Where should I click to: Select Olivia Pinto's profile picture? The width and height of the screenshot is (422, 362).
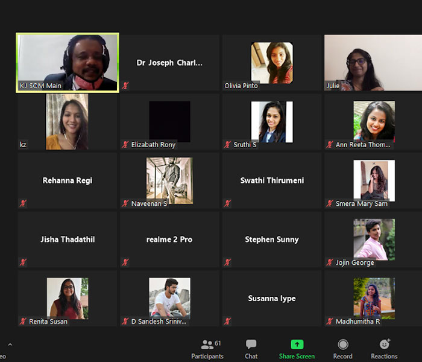click(272, 63)
